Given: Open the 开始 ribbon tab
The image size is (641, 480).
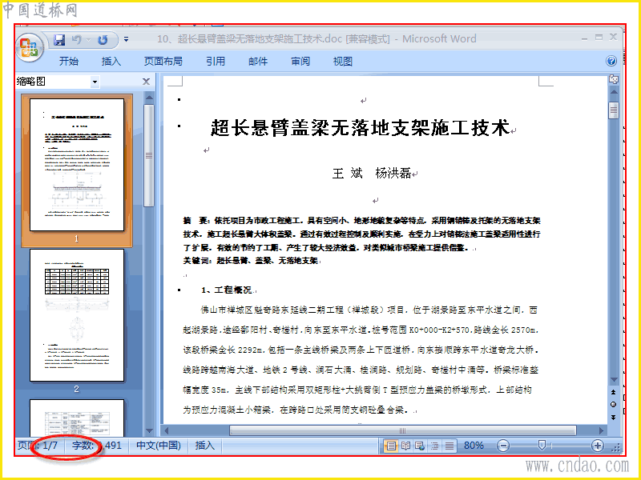Looking at the screenshot, I should click(69, 62).
